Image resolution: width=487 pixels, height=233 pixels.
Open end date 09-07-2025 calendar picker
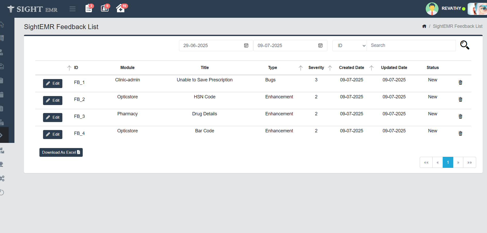(320, 46)
